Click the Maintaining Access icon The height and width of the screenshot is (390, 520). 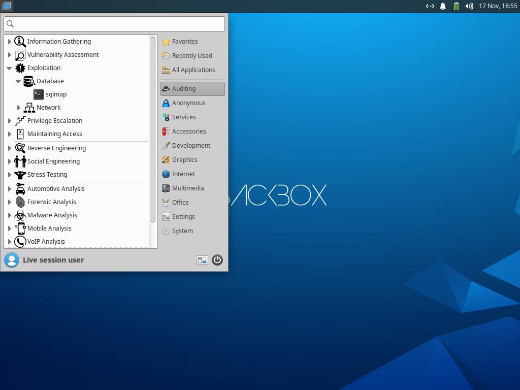pos(20,134)
